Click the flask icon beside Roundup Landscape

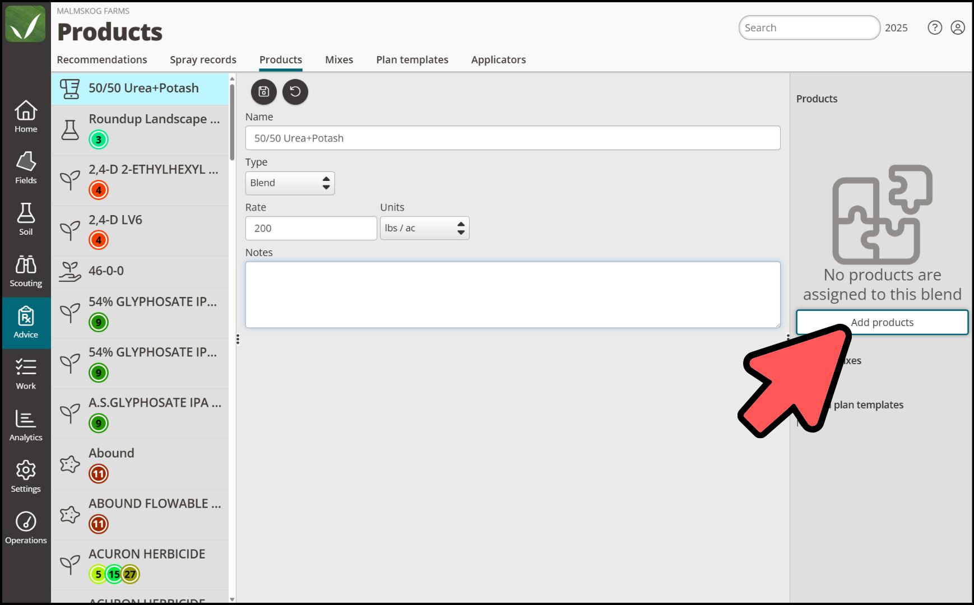pyautogui.click(x=70, y=130)
